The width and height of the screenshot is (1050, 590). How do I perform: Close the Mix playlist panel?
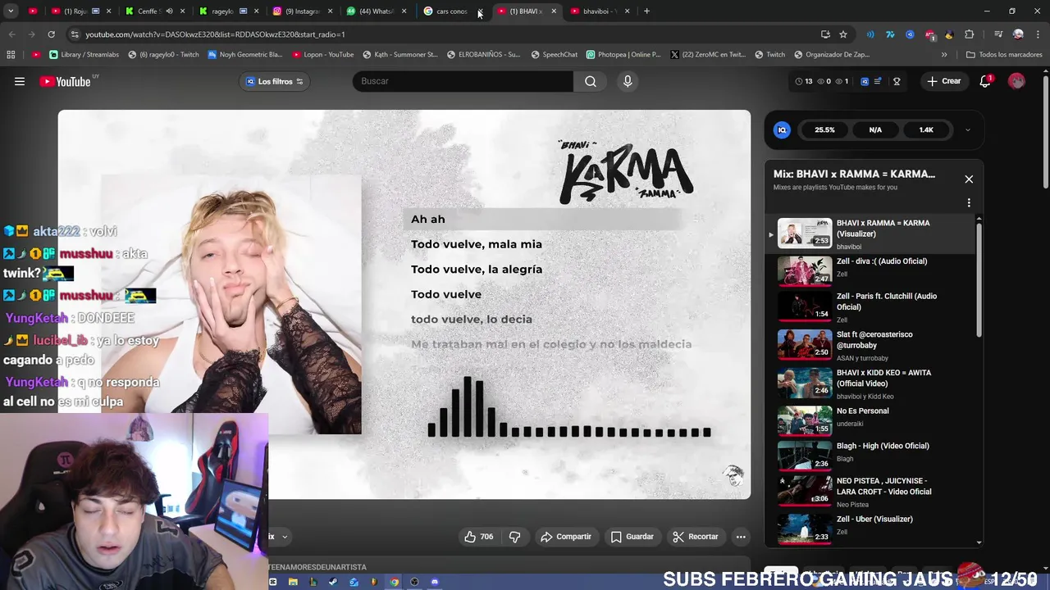coord(969,179)
